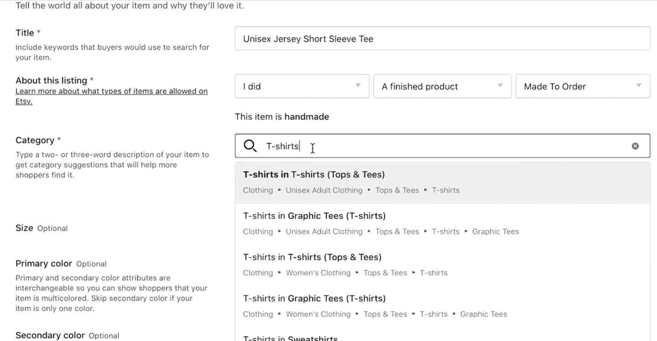The height and width of the screenshot is (341, 657).
Task: Click the Title input field
Action: (x=443, y=39)
